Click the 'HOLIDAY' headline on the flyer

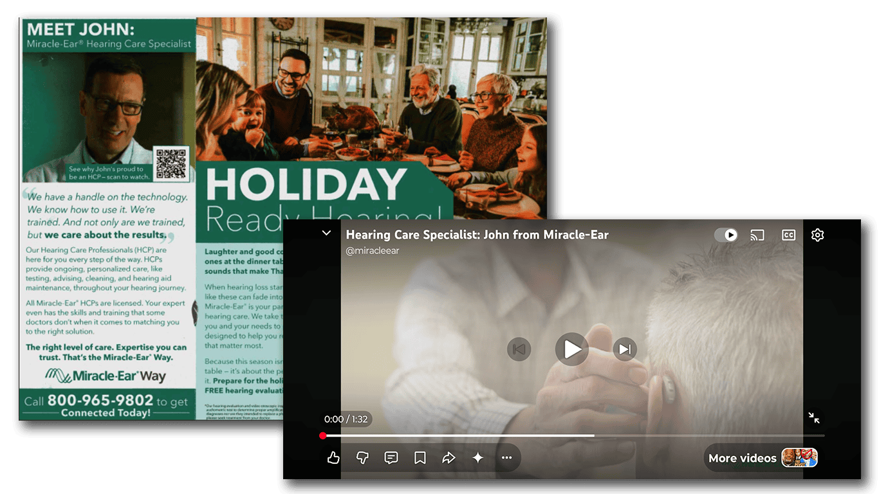306,185
